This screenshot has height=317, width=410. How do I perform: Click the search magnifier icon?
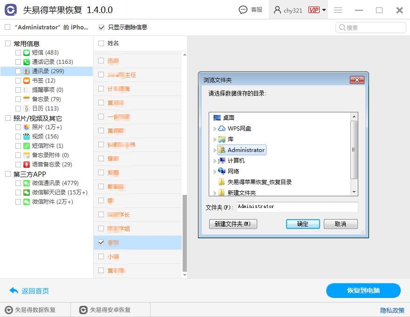[x=342, y=27]
